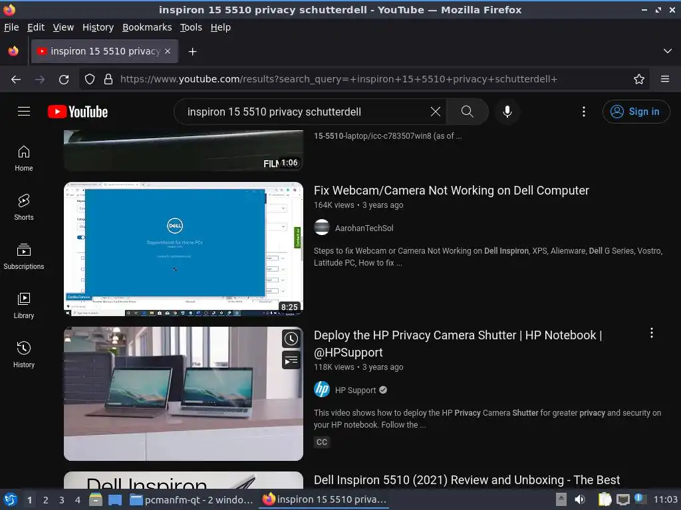
Task: Open History in the sidebar
Action: coord(24,355)
